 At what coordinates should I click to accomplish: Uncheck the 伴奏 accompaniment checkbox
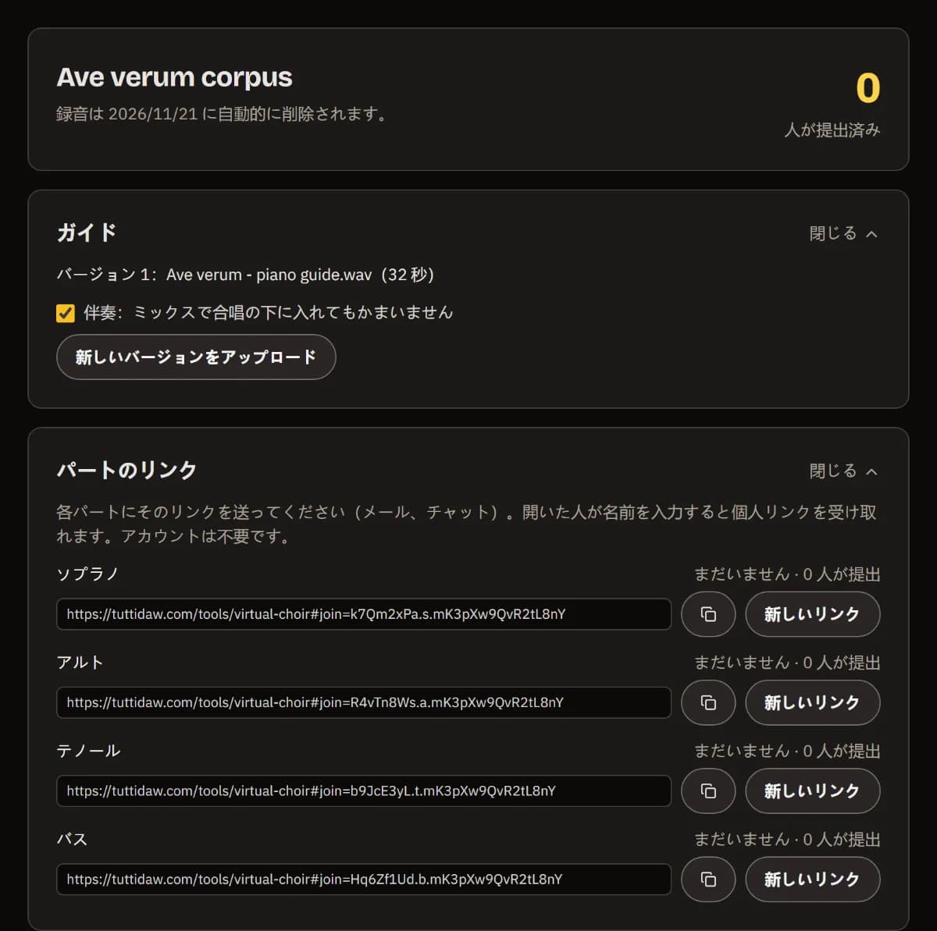coord(66,313)
